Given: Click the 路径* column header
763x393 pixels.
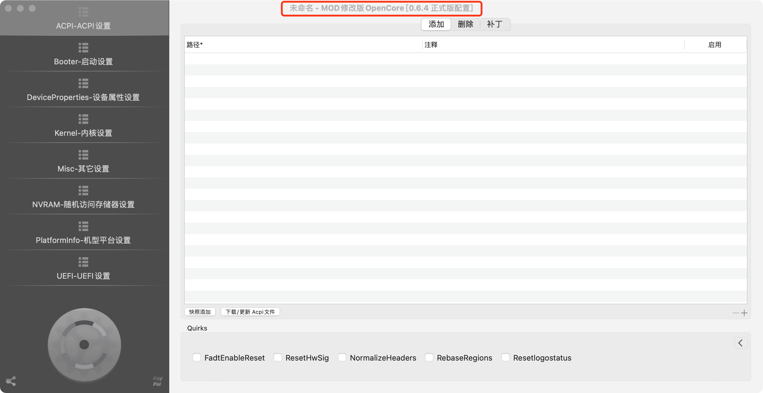Looking at the screenshot, I should pyautogui.click(x=303, y=45).
